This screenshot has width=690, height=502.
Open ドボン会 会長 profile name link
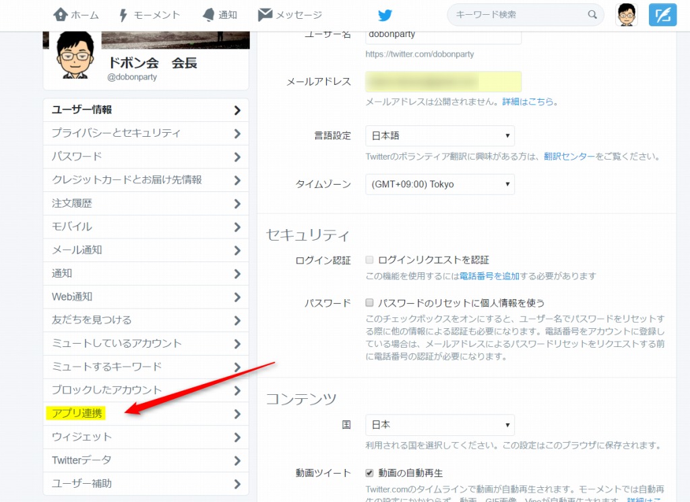(153, 63)
